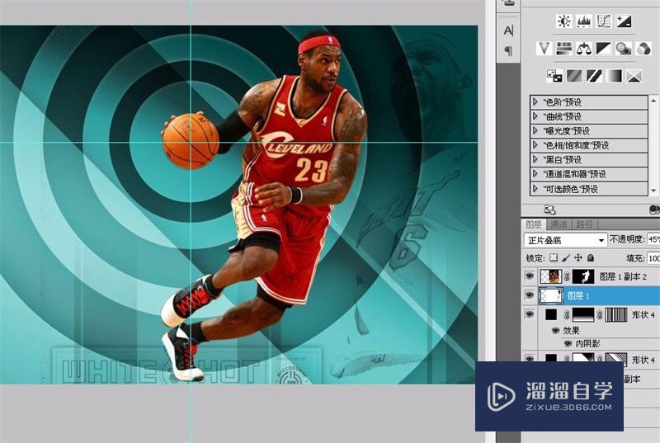Toggle visibility of 效果 layer effects

click(555, 331)
